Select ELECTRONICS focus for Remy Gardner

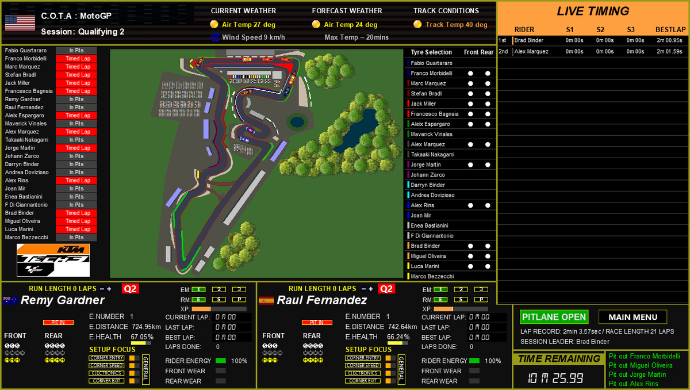click(106, 373)
